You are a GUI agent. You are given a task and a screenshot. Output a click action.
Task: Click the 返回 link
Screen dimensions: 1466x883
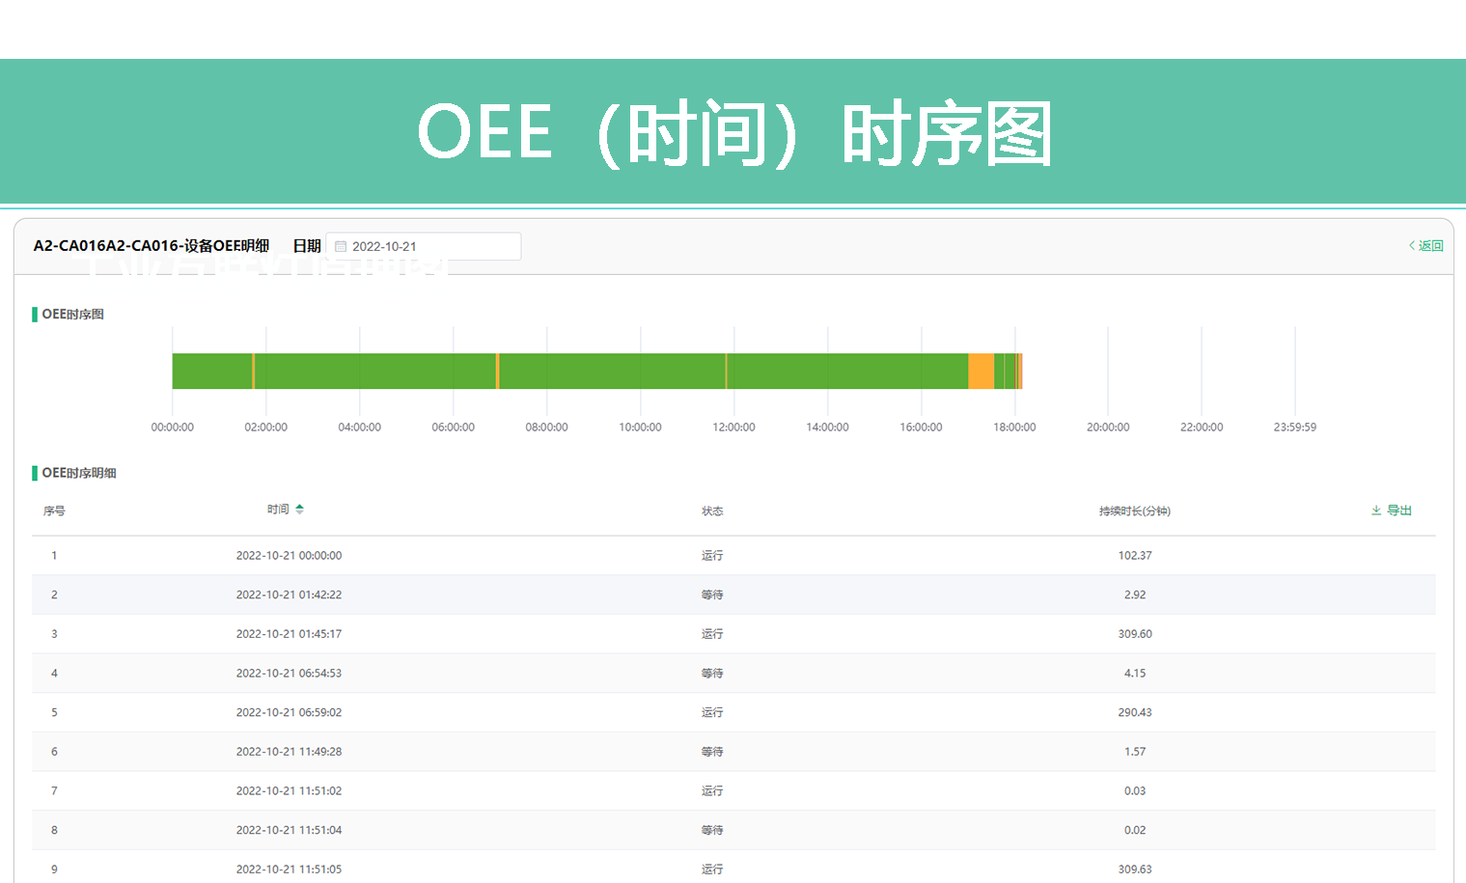click(x=1429, y=245)
